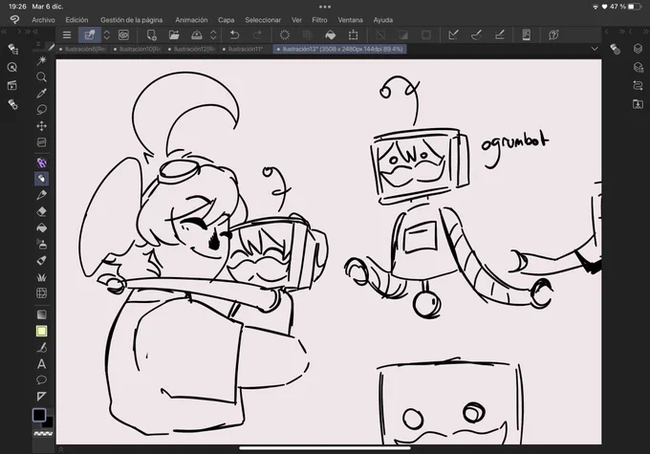Collapse far-right palette dock double arrow

tap(646, 32)
